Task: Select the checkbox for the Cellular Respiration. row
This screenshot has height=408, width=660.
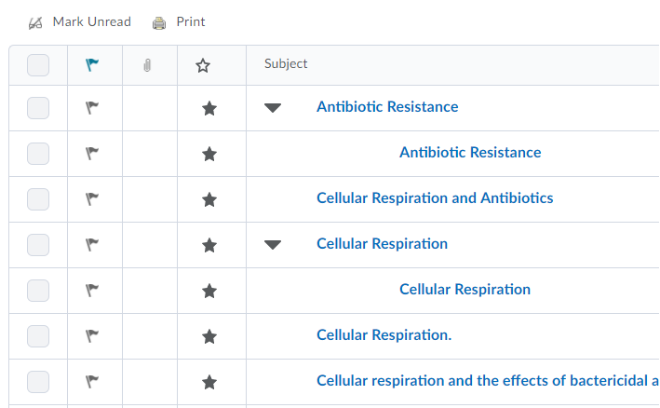Action: click(38, 335)
